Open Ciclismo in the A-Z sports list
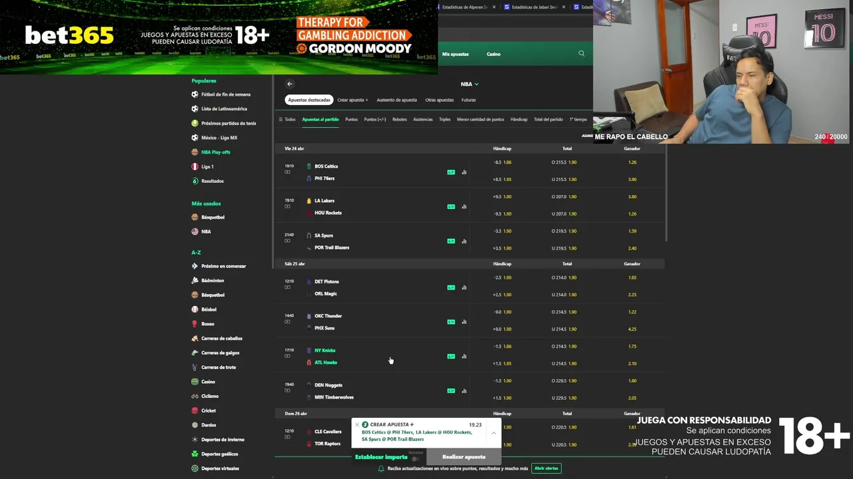Viewport: 853px width, 479px height. 210,397
